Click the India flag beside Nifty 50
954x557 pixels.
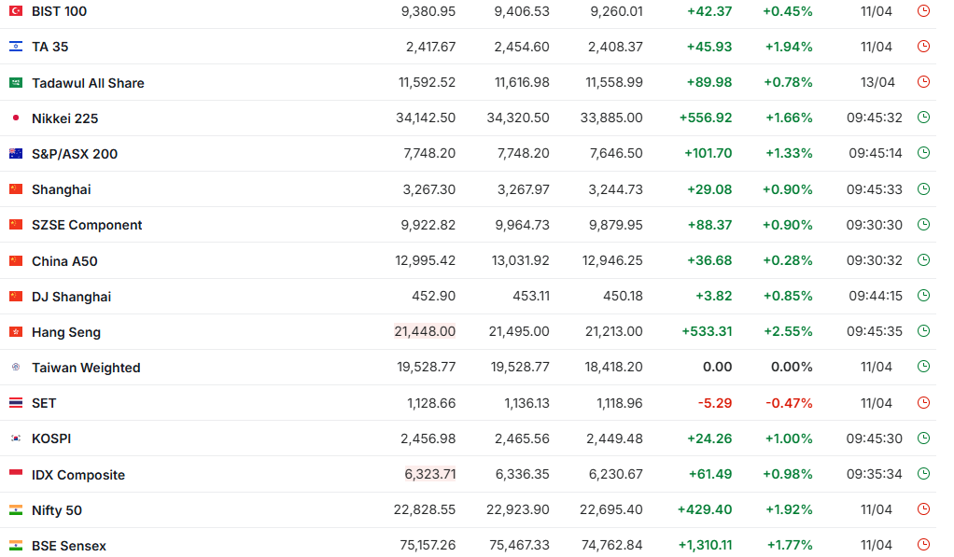click(15, 510)
